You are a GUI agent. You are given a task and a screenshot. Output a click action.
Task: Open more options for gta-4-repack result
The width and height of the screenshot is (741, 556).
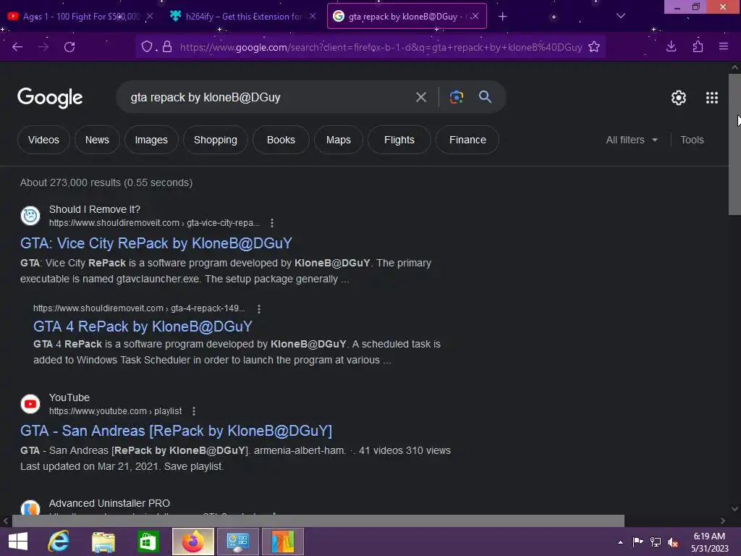[x=258, y=309]
